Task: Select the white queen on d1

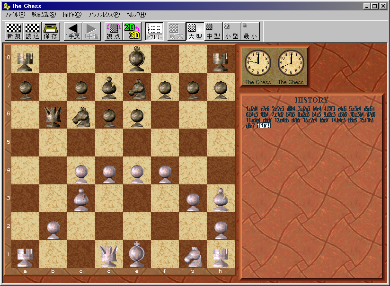Action: pyautogui.click(x=109, y=255)
